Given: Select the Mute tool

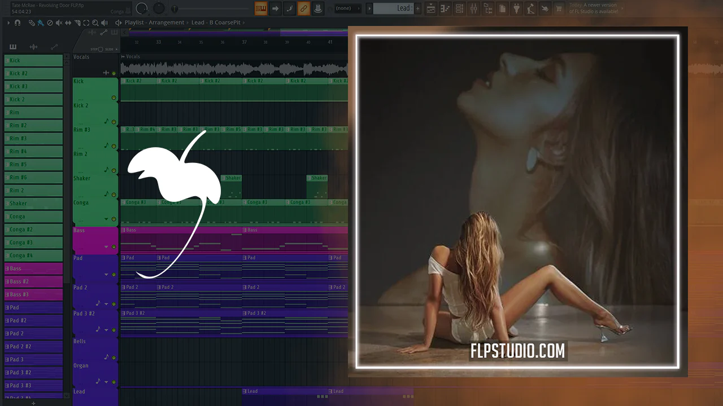Looking at the screenshot, I should coord(59,23).
